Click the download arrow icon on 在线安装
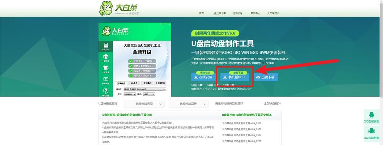 [x=195, y=77]
